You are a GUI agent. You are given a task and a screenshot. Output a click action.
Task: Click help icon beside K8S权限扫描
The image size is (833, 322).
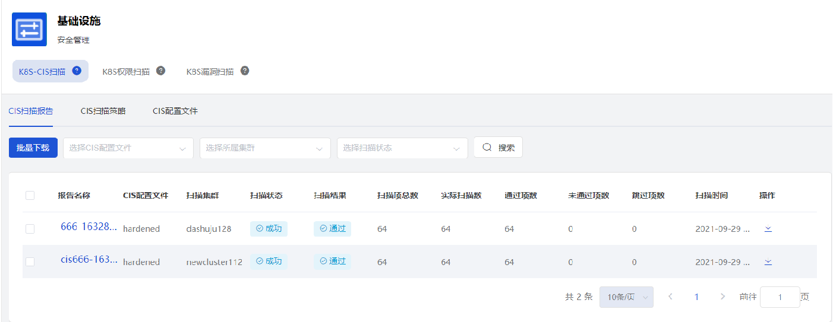[x=160, y=71]
